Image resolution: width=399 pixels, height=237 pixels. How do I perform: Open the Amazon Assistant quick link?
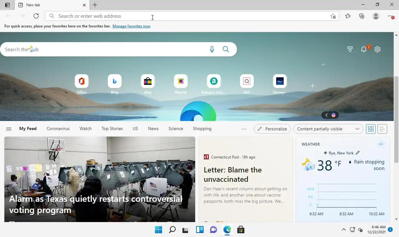[214, 84]
